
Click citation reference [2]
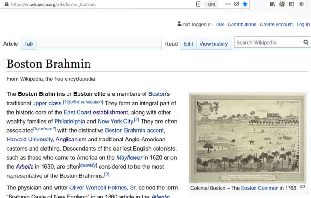(137, 120)
